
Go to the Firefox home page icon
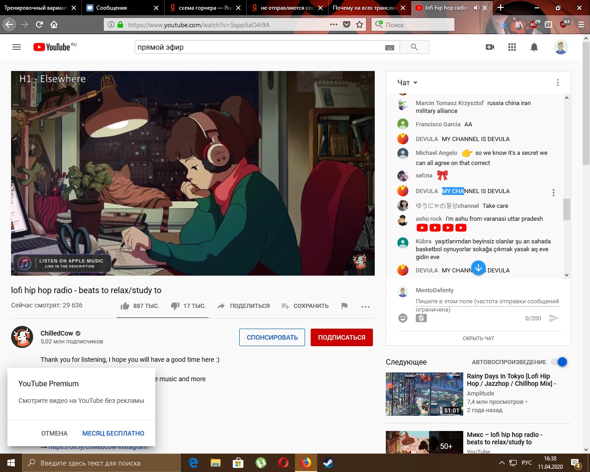54,24
